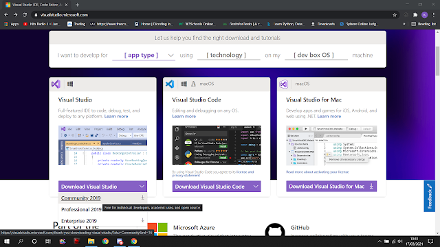Image resolution: width=440 pixels, height=247 pixels.
Task: Open a new browser tab
Action: click(77, 5)
